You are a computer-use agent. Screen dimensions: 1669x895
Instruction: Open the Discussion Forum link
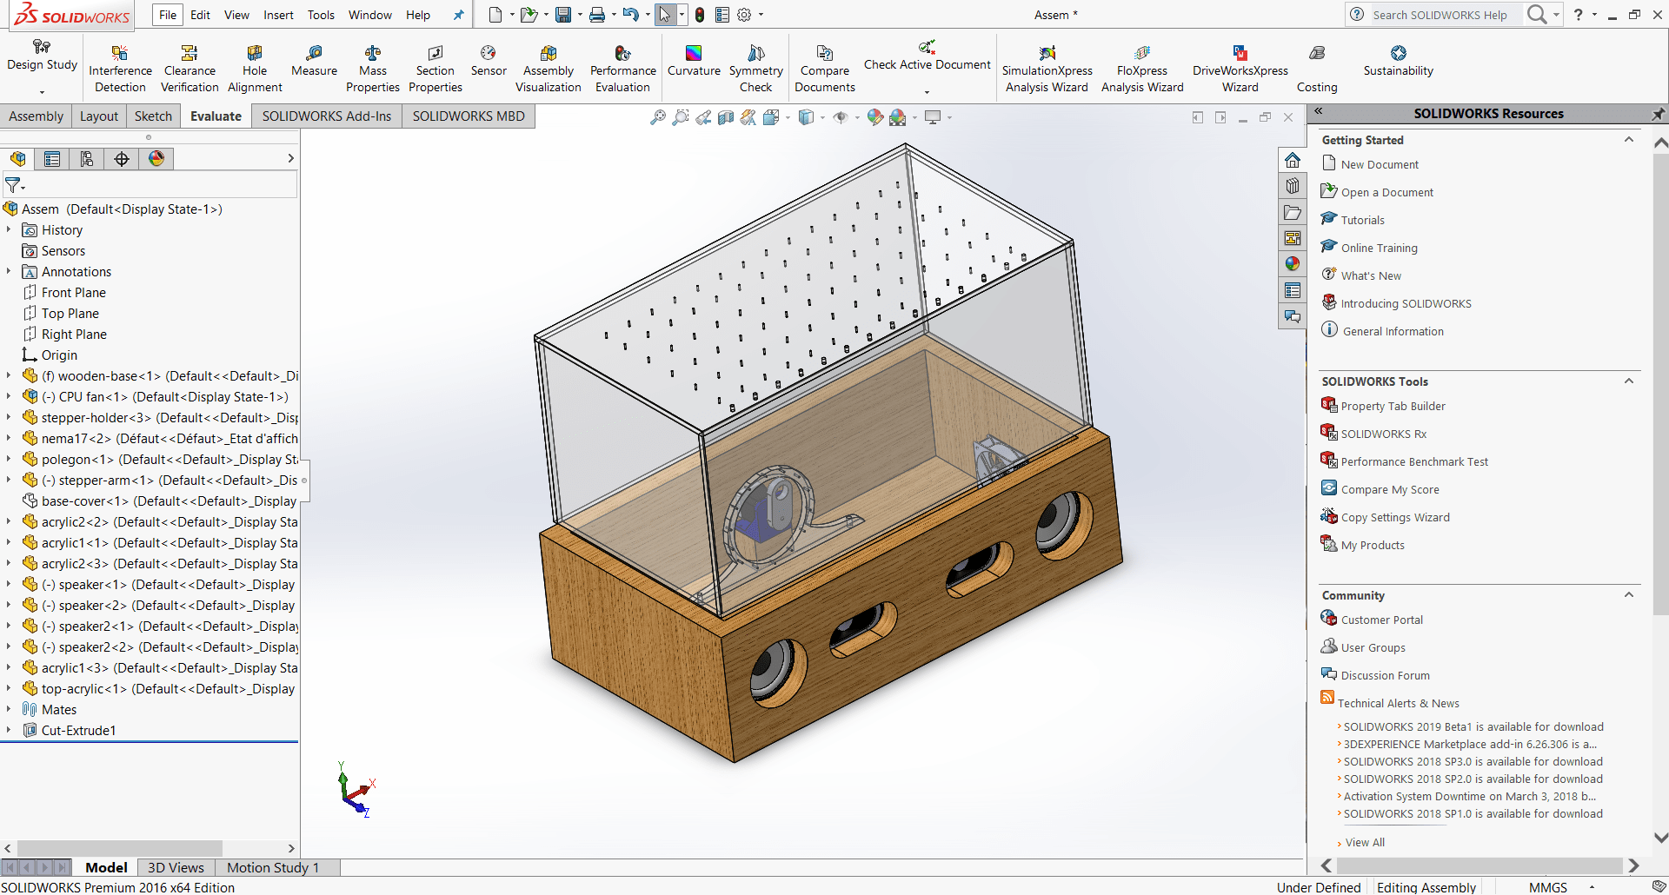pos(1385,675)
